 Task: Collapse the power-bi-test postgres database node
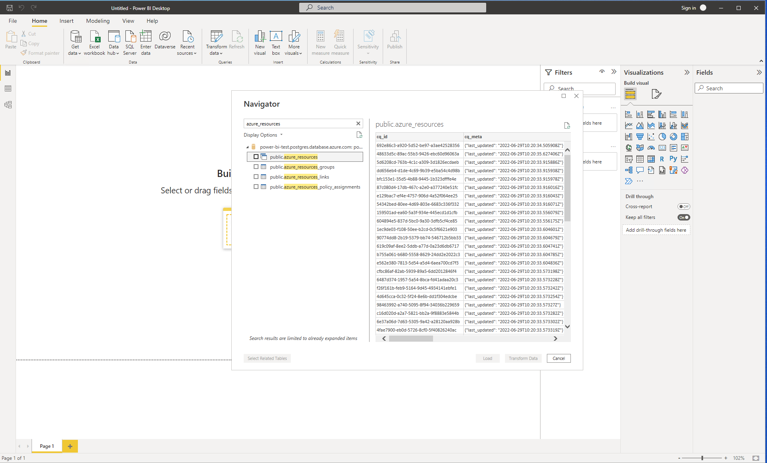point(247,147)
